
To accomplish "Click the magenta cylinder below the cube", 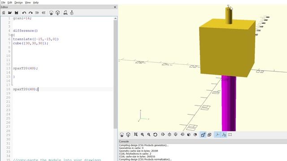I will coord(229,103).
